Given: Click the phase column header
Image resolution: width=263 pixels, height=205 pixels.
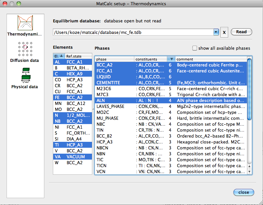Looking at the screenshot, I should pos(115,59).
